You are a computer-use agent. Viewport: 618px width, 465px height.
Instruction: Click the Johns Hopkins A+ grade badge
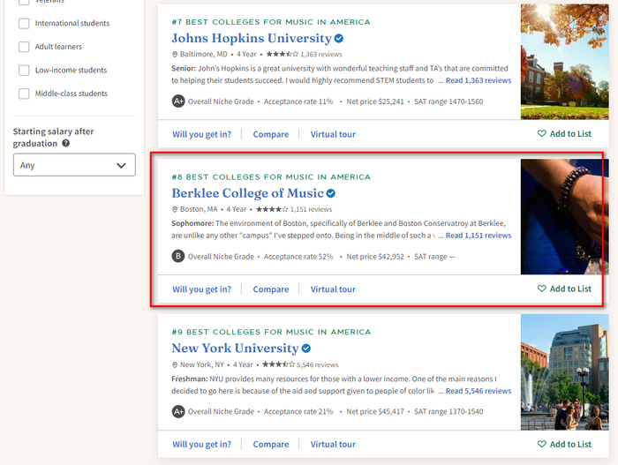coord(178,101)
